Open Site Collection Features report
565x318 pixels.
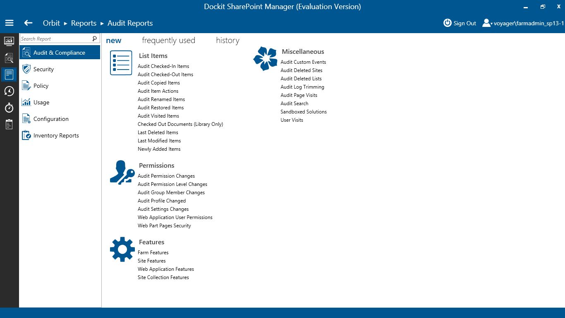[163, 277]
